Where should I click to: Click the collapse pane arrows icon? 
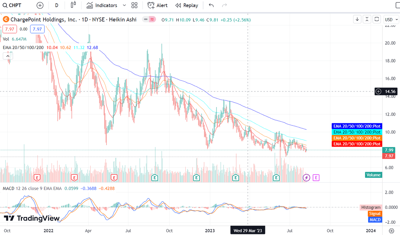coord(367,19)
